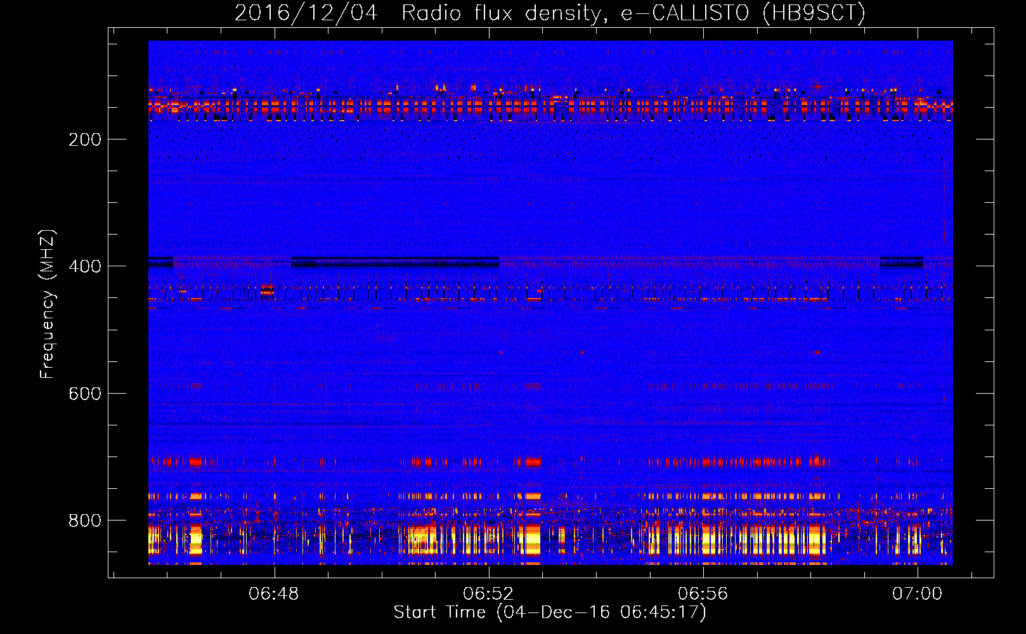Select the 800 frequency tick label

(85, 521)
